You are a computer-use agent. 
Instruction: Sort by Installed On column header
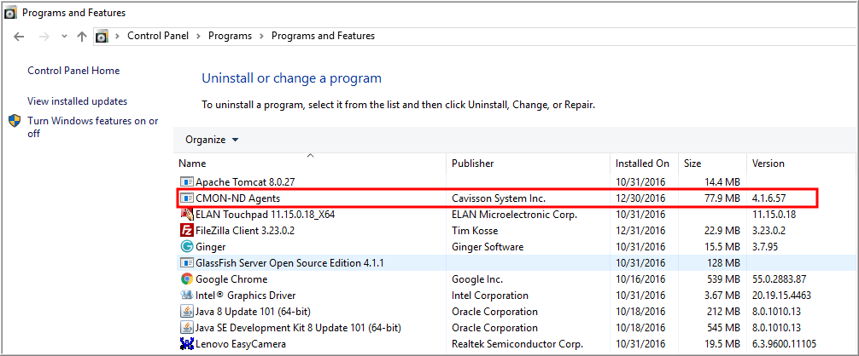(x=642, y=164)
